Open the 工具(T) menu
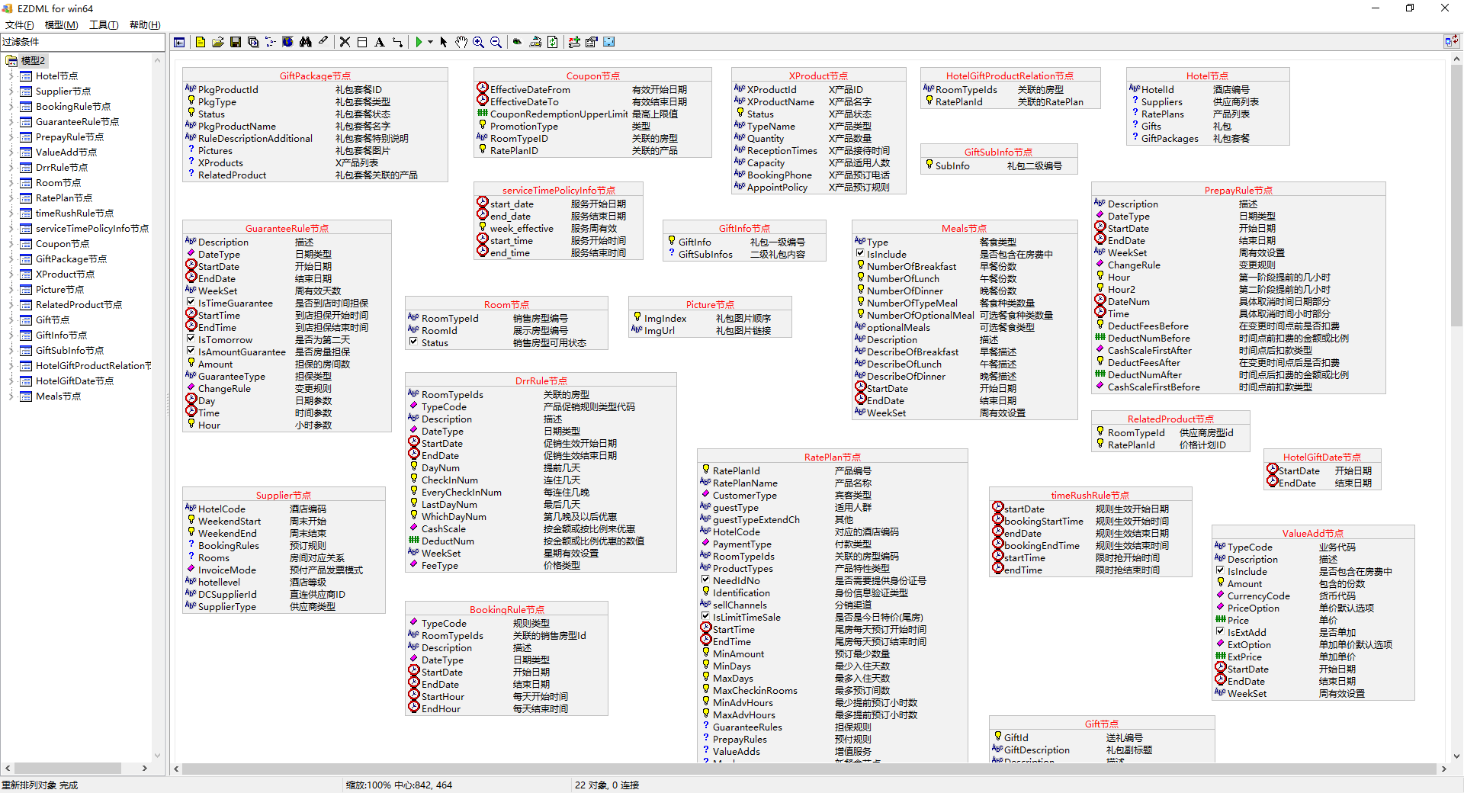 104,24
